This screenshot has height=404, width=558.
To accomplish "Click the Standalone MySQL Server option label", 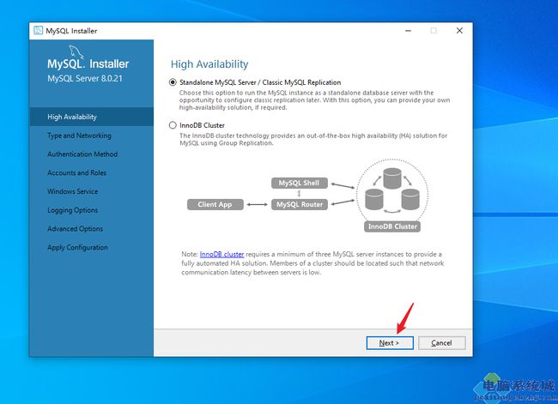I will tap(260, 82).
